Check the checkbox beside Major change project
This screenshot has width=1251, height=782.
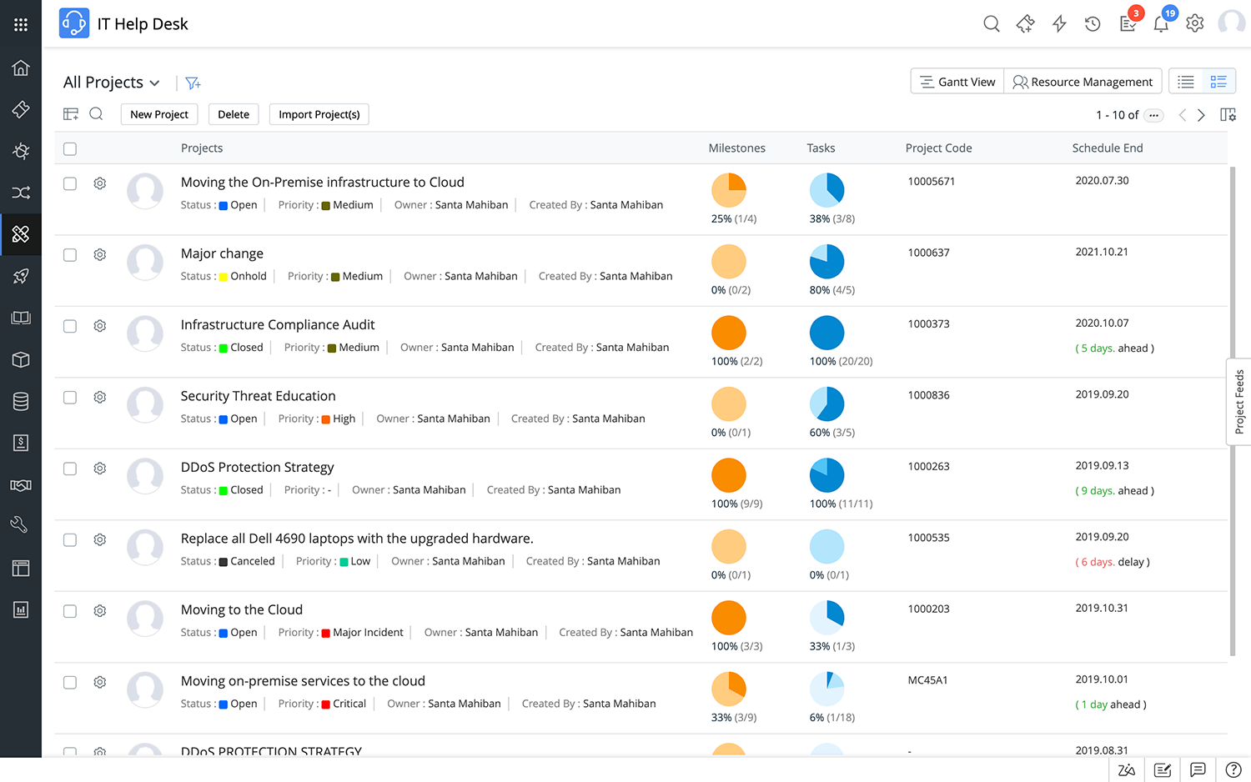(70, 254)
